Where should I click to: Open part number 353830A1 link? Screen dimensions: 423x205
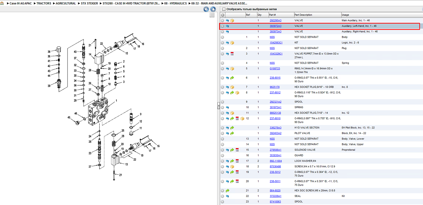(x=276, y=155)
